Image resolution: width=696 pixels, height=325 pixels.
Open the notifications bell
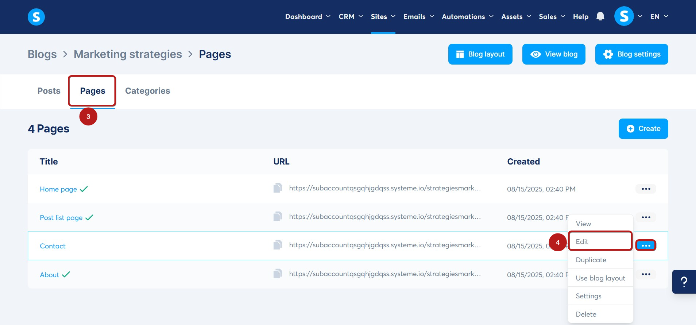(600, 16)
